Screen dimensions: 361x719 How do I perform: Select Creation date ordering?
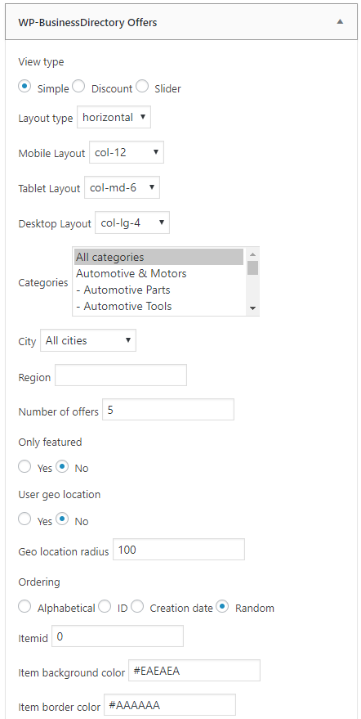[137, 606]
